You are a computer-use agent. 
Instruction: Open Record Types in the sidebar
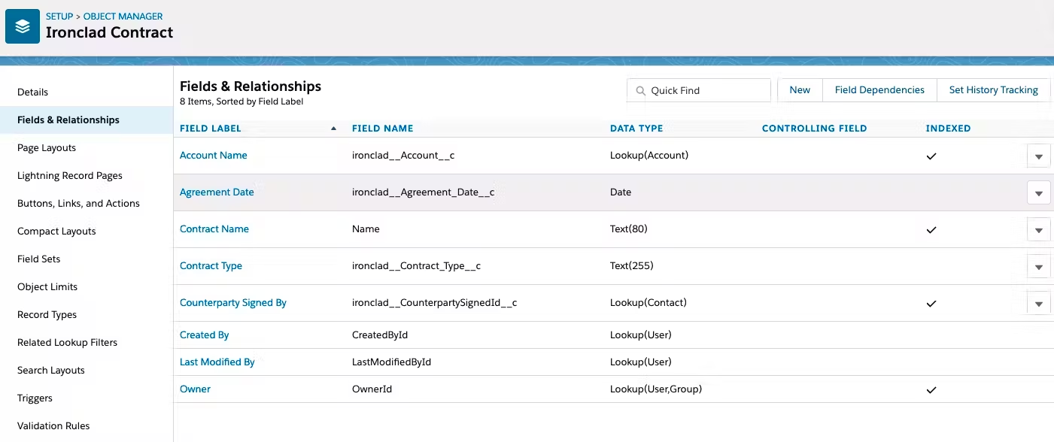(x=47, y=314)
